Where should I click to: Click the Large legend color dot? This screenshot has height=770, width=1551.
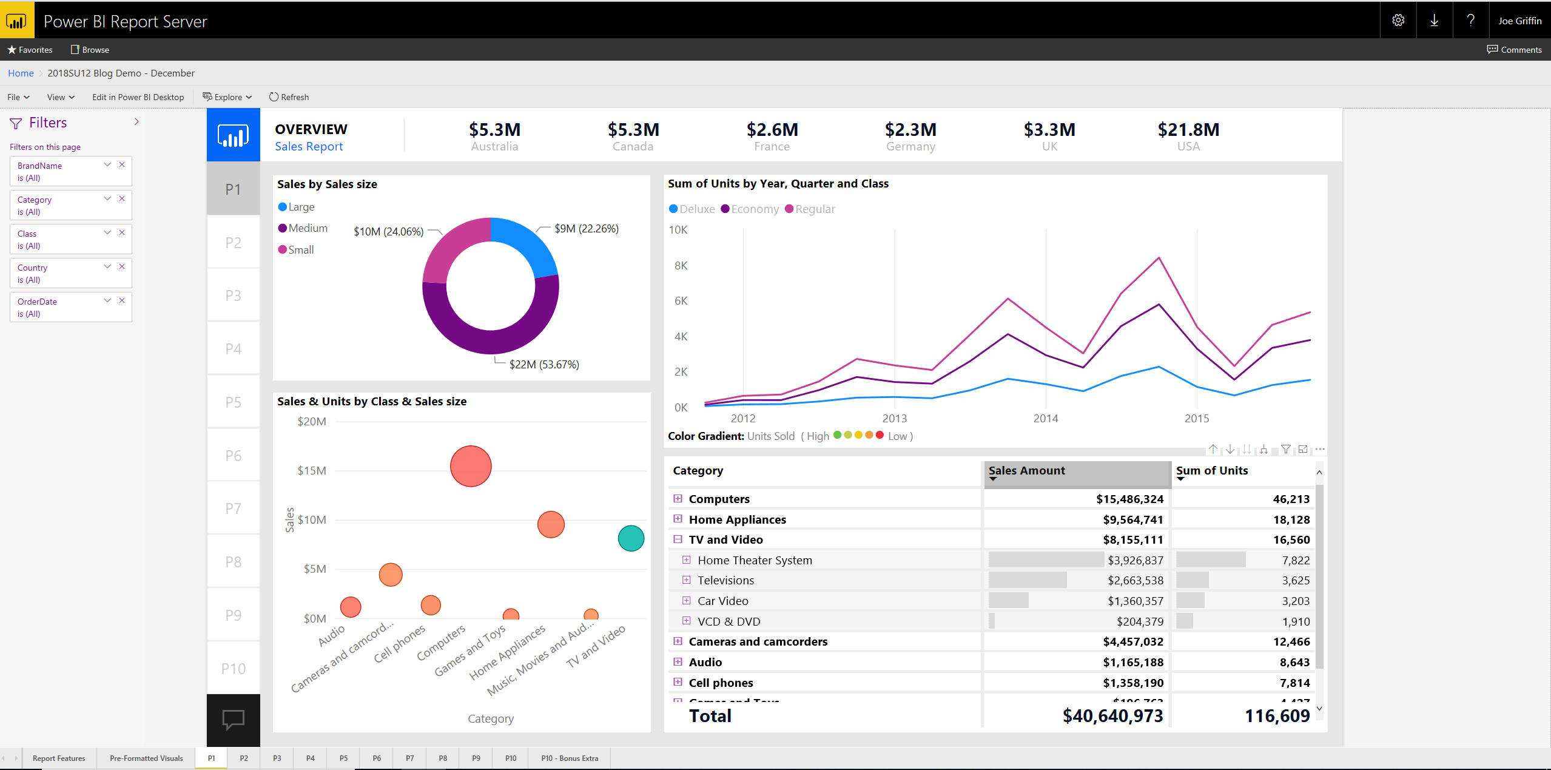[x=282, y=207]
